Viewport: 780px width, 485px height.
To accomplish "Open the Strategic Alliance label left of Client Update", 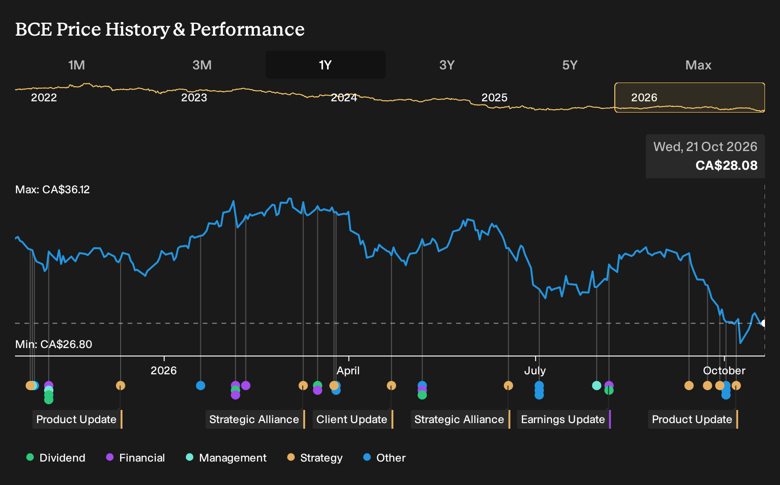I will (x=255, y=419).
